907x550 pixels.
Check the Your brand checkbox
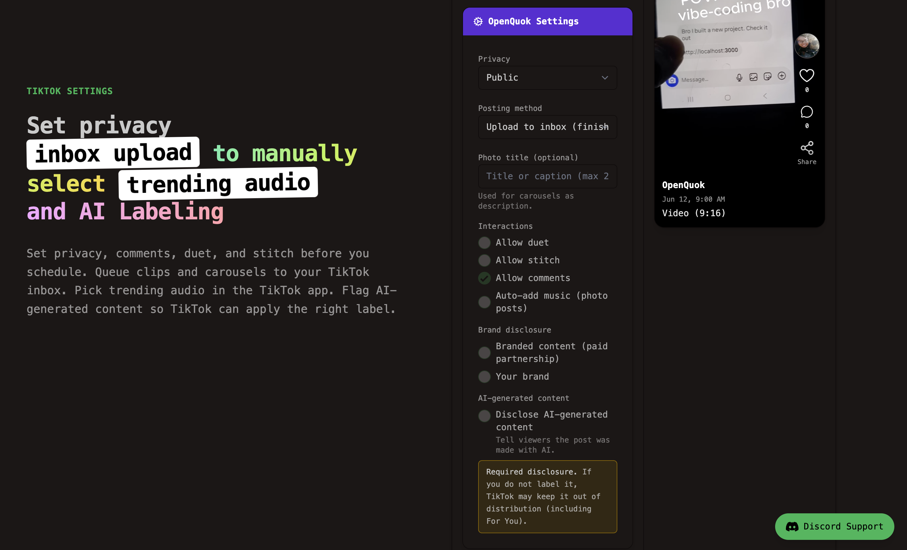point(484,377)
